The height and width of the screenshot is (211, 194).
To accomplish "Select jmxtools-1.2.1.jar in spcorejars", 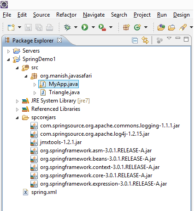I will pos(61,142).
